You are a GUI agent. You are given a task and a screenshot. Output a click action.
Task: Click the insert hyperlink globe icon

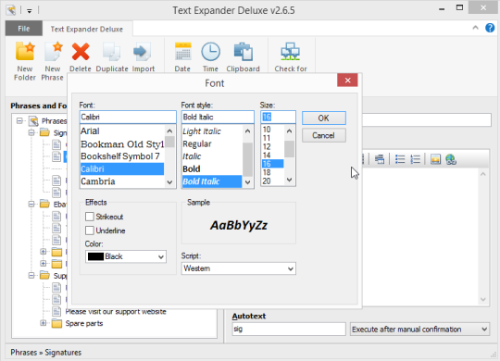coord(451,159)
